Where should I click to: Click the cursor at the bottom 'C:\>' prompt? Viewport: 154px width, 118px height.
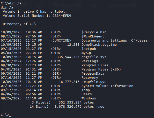pyautogui.click(x=10, y=115)
